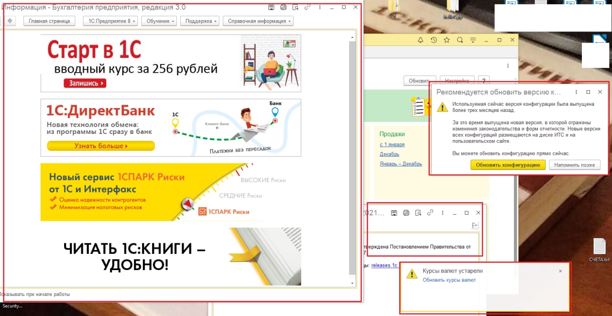Print icon in the 2021… window
The width and height of the screenshot is (612, 316).
pyautogui.click(x=406, y=213)
